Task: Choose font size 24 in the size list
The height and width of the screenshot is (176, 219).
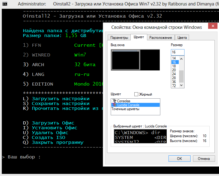Action: 175,74
